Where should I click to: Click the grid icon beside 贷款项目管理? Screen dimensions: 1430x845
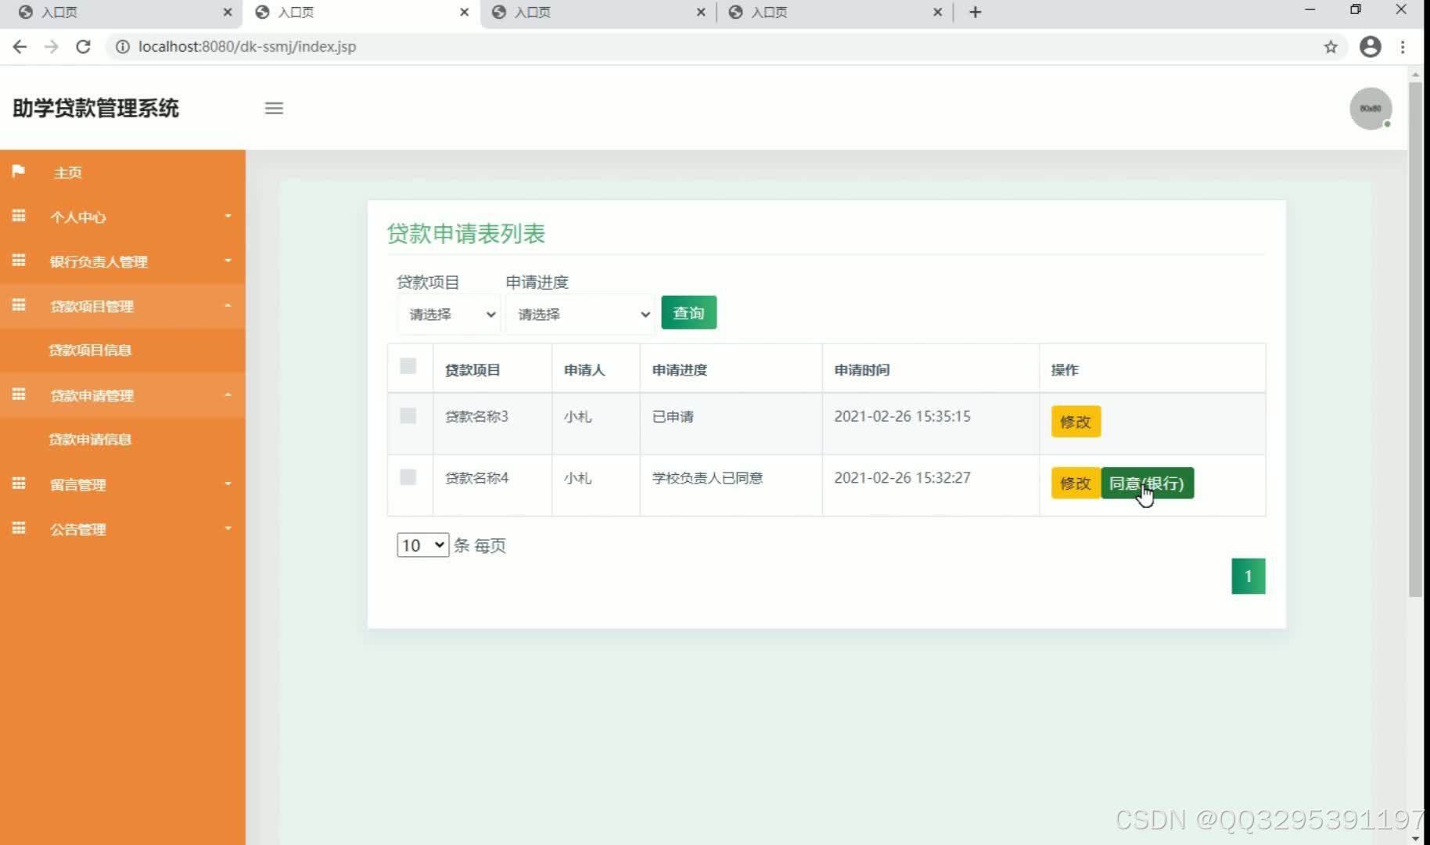(19, 304)
